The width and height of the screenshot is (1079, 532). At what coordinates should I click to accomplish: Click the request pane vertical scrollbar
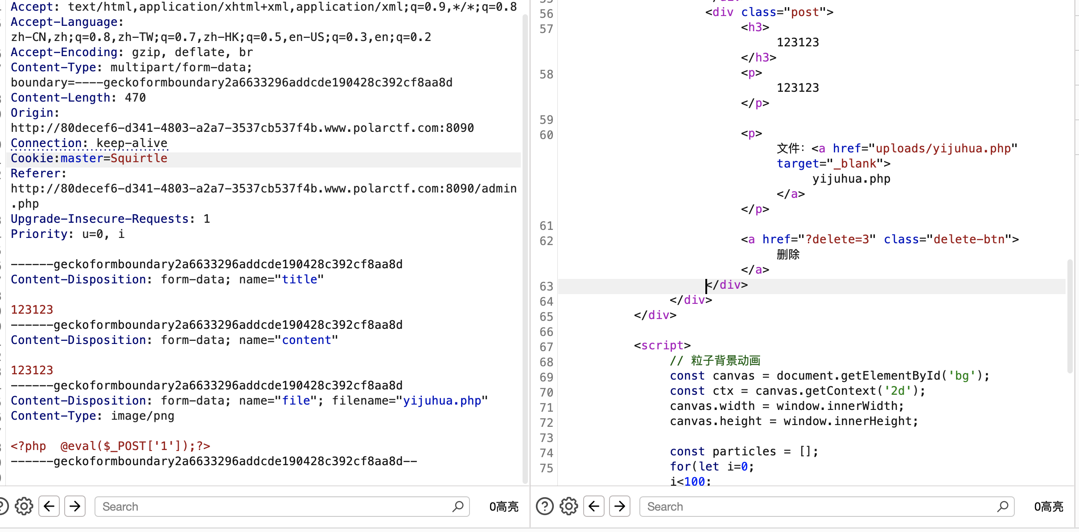click(525, 250)
